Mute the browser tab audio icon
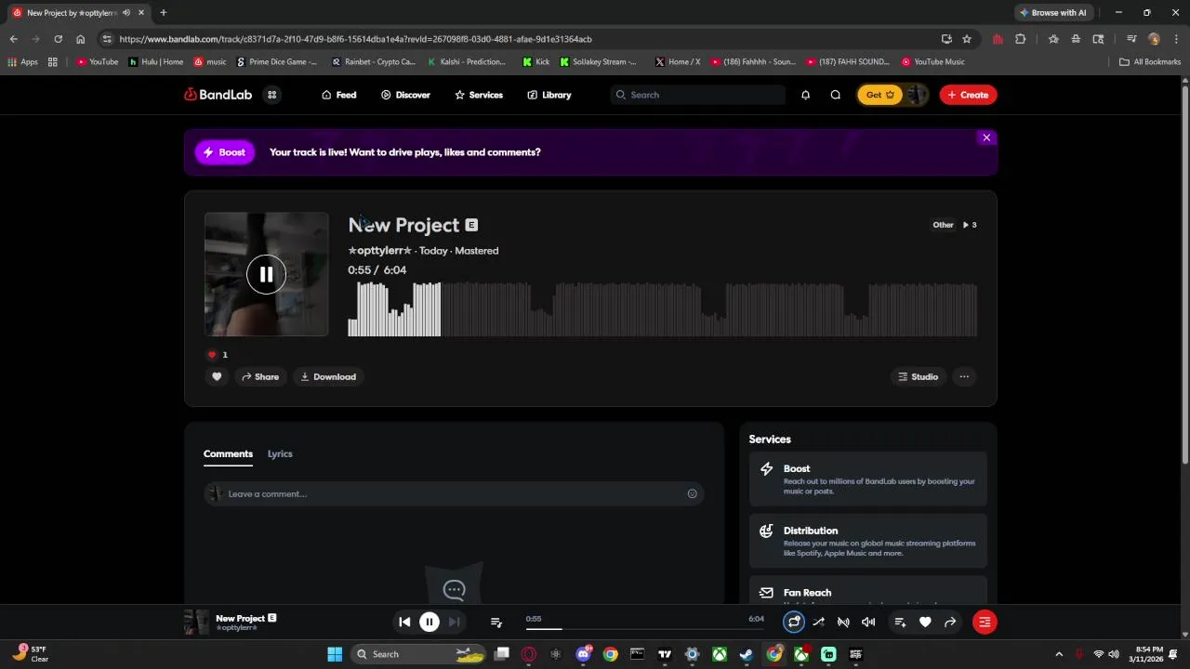1190x669 pixels. (x=126, y=13)
